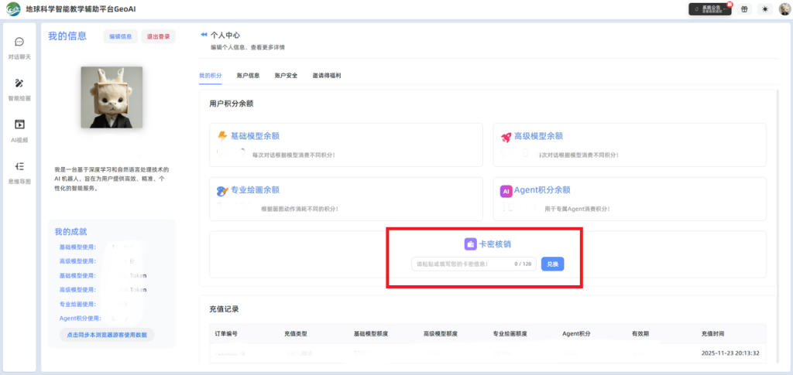Screen dimensions: 793x375
Task: Click the back arrows beside 个人中心
Action: click(x=204, y=35)
